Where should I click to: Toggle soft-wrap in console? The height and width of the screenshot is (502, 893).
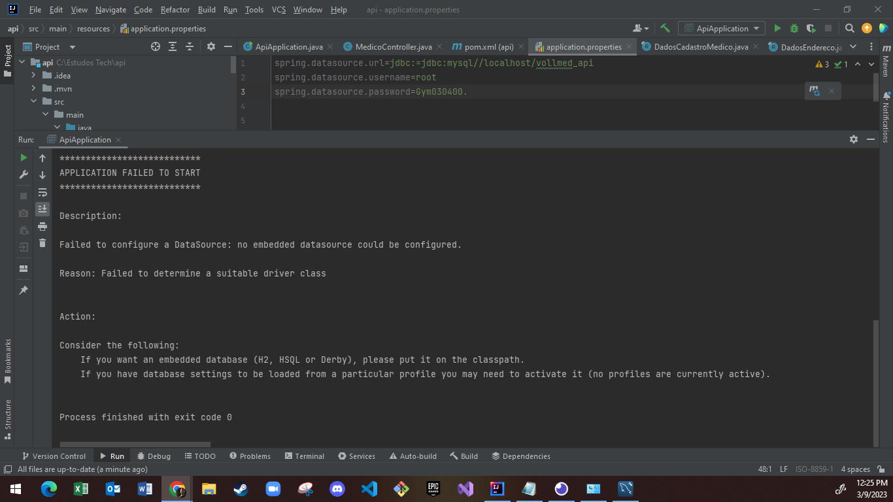(x=42, y=192)
